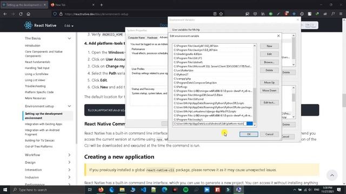Click the Move Up button
The image size is (346, 194).
click(269, 82)
